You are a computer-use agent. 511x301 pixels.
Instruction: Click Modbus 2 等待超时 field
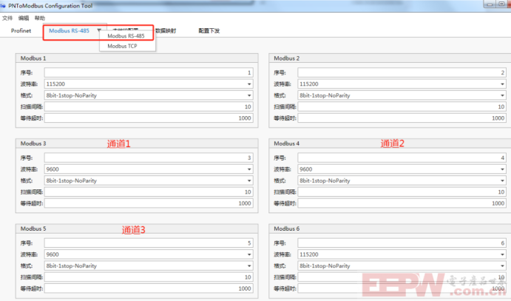click(402, 118)
